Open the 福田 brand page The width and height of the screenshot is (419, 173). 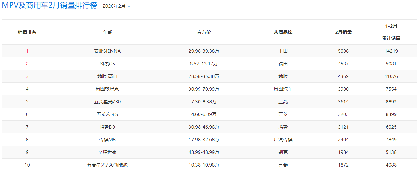pyautogui.click(x=283, y=64)
